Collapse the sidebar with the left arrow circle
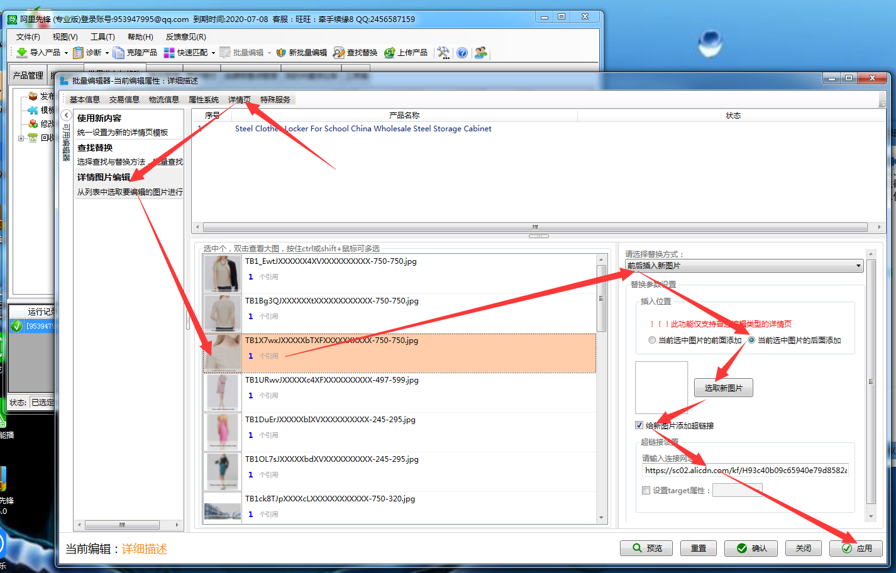The image size is (896, 573). point(66,115)
